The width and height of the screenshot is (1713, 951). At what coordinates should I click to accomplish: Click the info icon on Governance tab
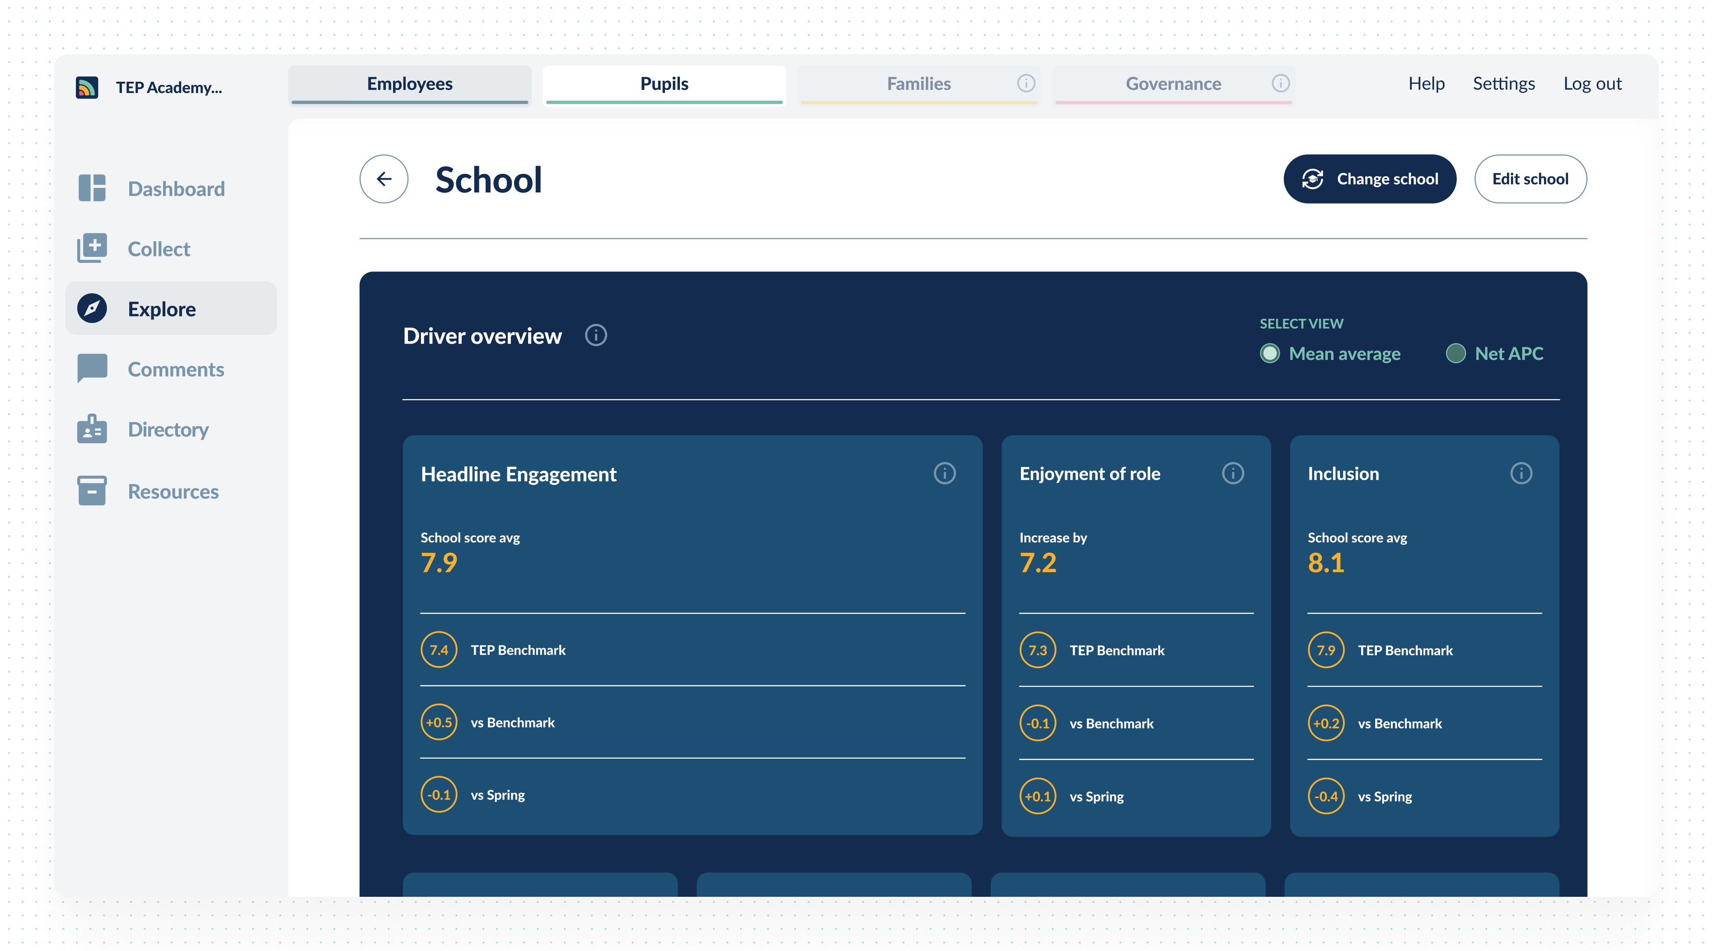(1280, 83)
